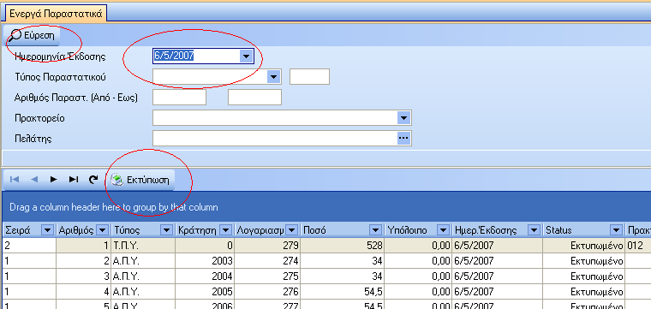The height and width of the screenshot is (309, 651).
Task: Click the Αριθμός Παραστ. 'Εως' input box
Action: click(x=254, y=98)
